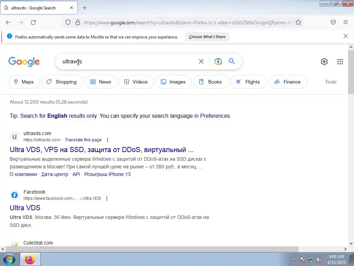354x266 pixels.
Task: Click the Firefox taskbar icon
Action: point(30,259)
